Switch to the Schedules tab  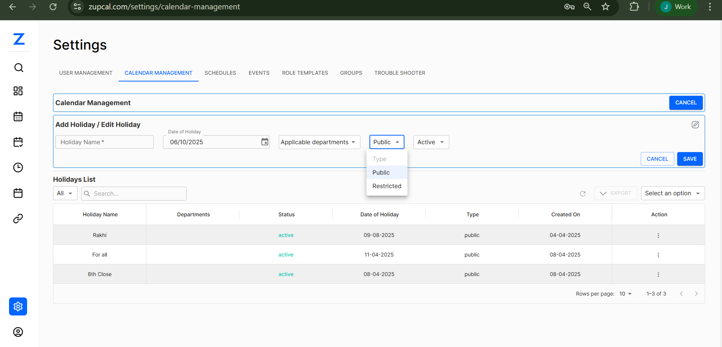(x=220, y=73)
